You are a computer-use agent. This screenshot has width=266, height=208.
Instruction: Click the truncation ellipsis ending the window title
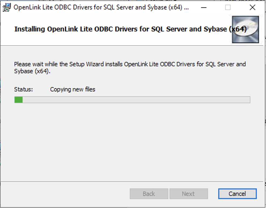tap(187, 8)
